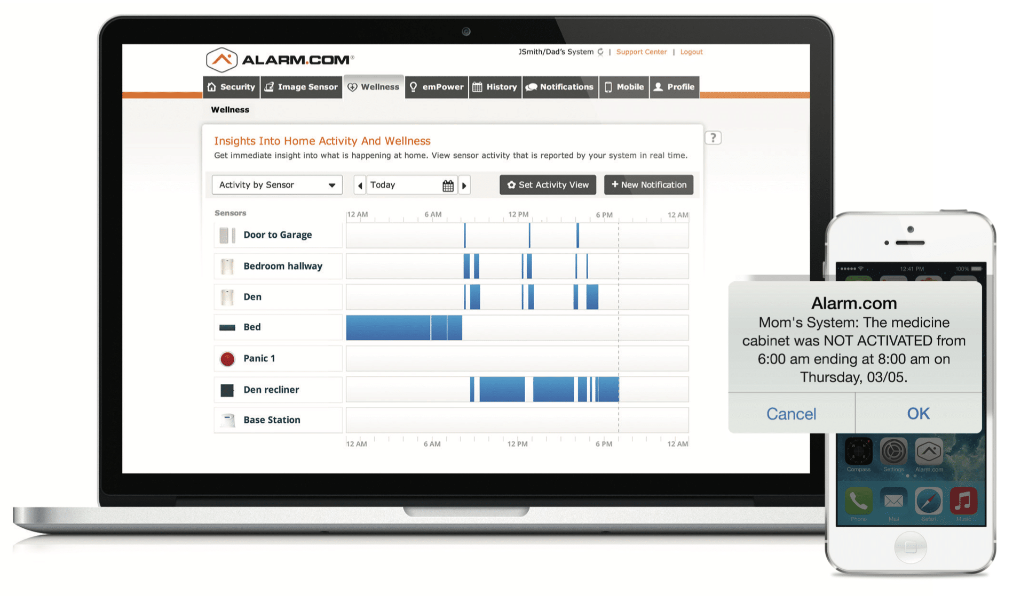
Task: Open the Alarm.com app on the phone
Action: (x=929, y=452)
